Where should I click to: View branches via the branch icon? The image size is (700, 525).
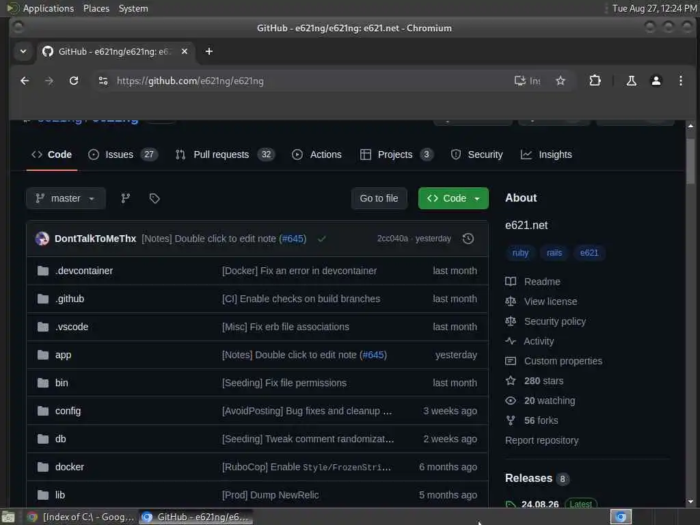coord(126,198)
